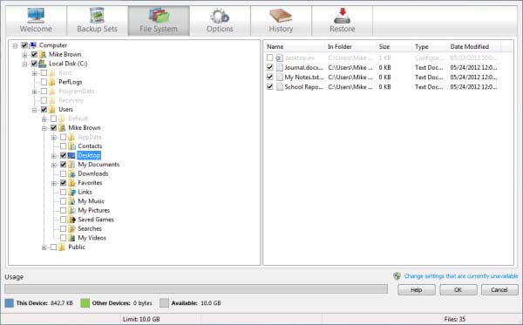Image resolution: width=523 pixels, height=325 pixels.
Task: Click the My Pictures folder icon
Action: [x=71, y=210]
